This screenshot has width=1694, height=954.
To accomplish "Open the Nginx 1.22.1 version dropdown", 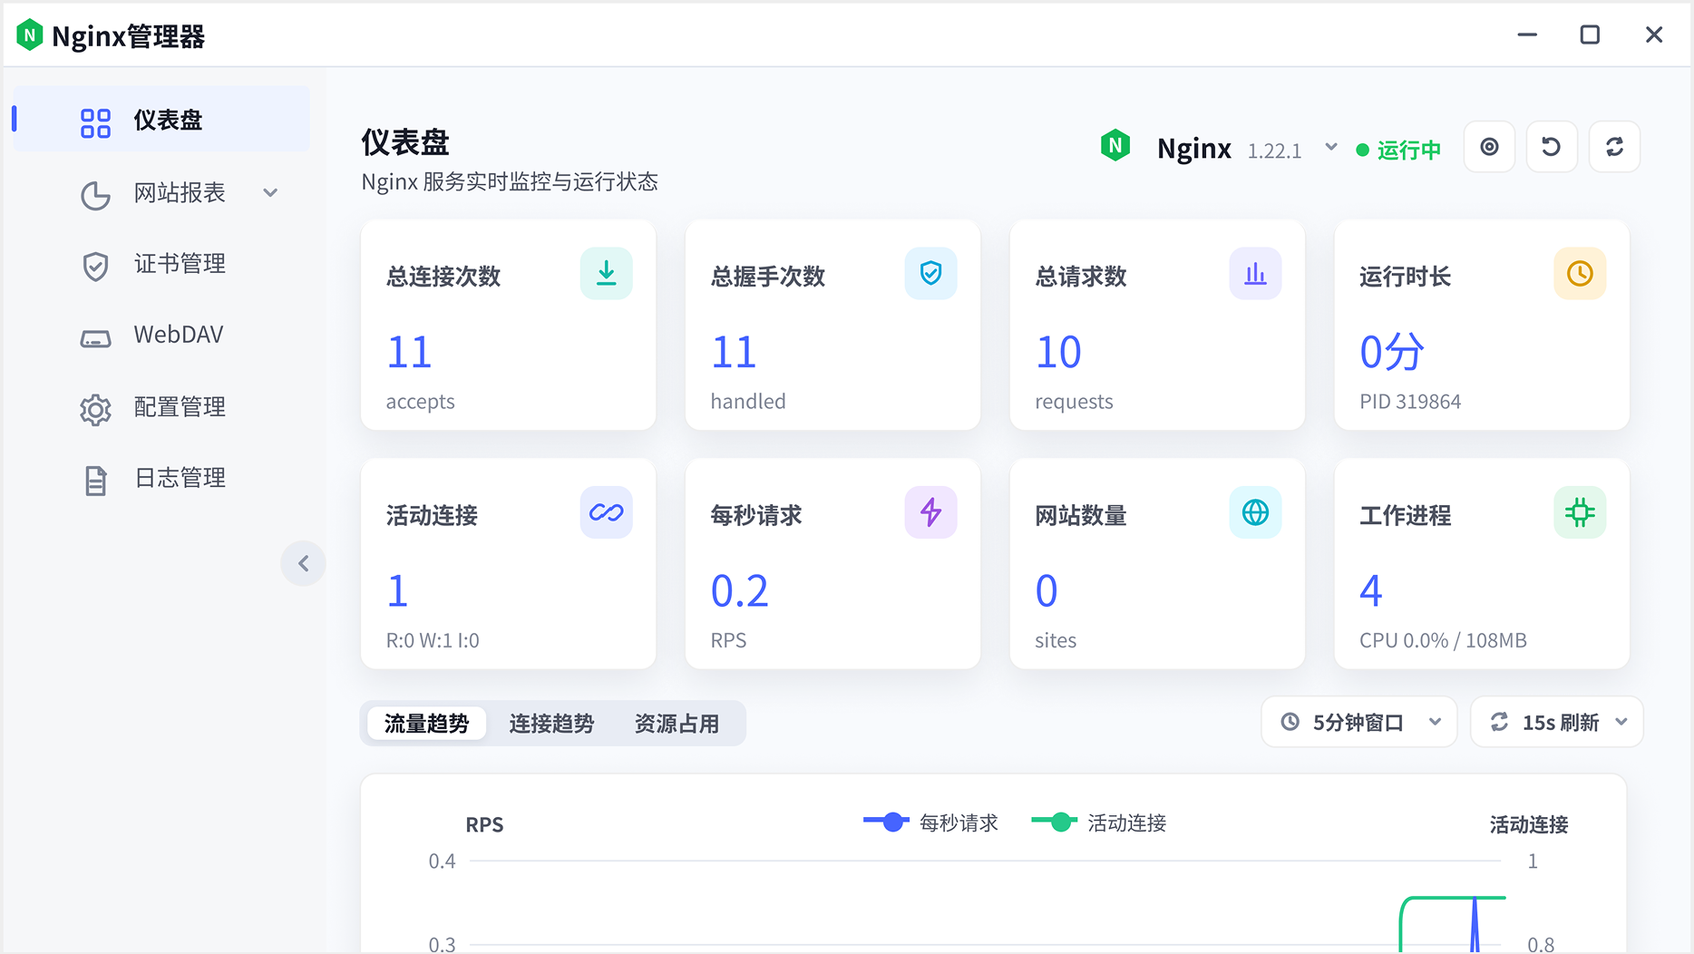I will pos(1331,146).
